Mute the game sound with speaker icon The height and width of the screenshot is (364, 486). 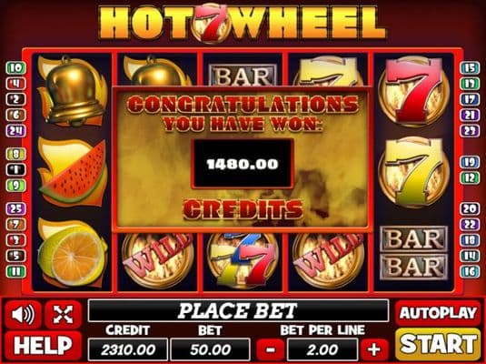click(x=23, y=314)
